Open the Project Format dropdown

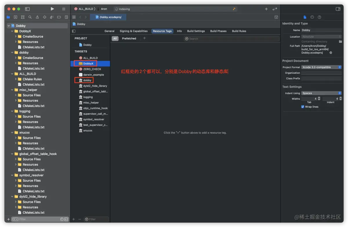point(322,67)
